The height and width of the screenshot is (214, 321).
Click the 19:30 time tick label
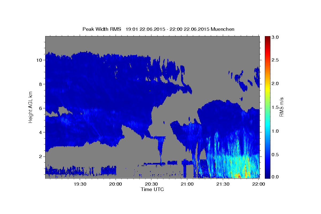pyautogui.click(x=80, y=184)
